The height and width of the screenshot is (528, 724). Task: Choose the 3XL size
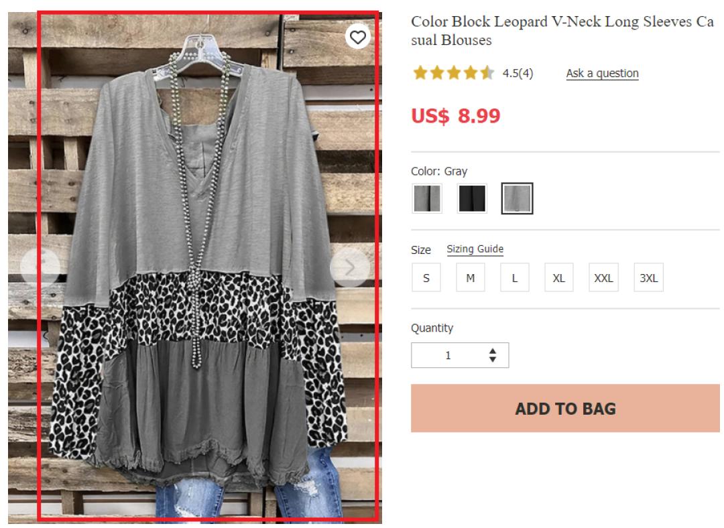(x=648, y=278)
